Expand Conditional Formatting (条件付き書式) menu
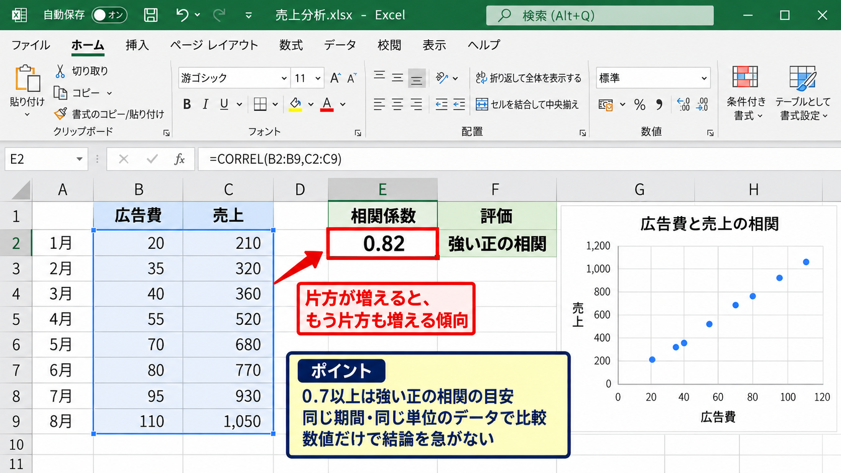The width and height of the screenshot is (841, 473). pyautogui.click(x=746, y=93)
